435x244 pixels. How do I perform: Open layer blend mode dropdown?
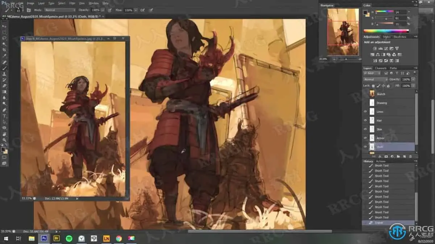[376, 79]
